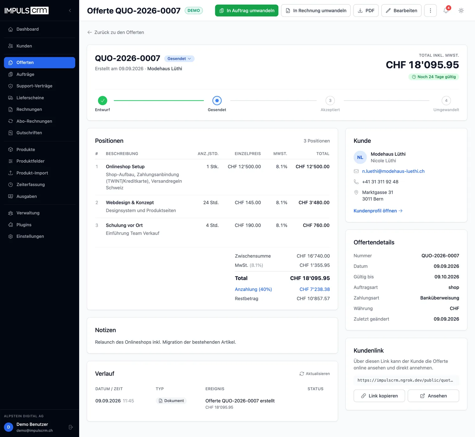Viewport: 475px width, 437px height.
Task: Click the Dokument type badge in Verlauf
Action: tap(171, 401)
